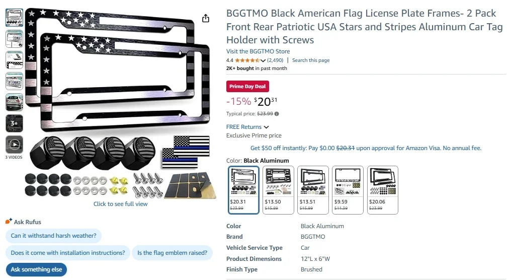
Task: Open the 3+ more images thumbnail
Action: click(14, 123)
